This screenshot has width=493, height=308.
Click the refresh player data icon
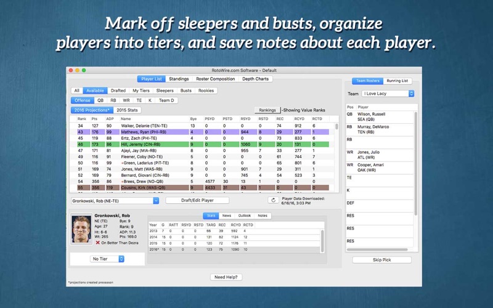tap(272, 200)
